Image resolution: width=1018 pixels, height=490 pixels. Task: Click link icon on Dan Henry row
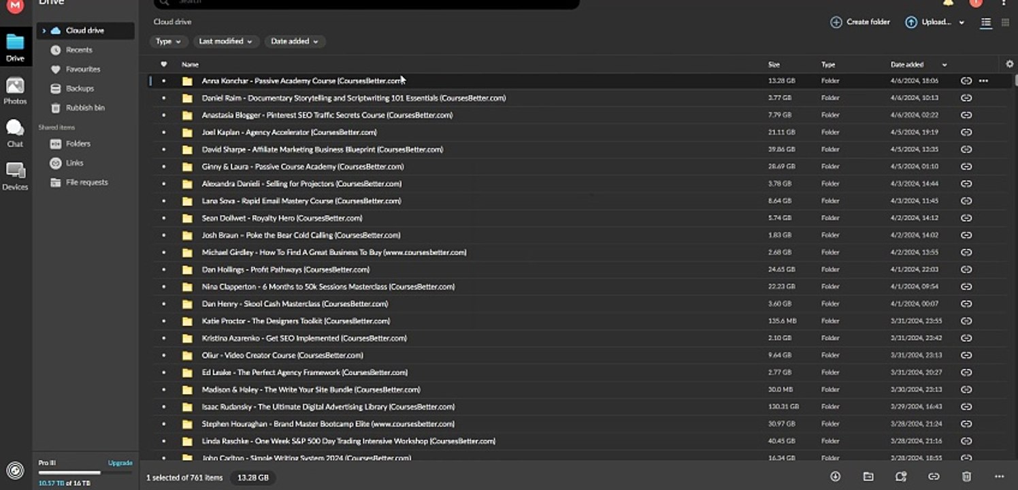point(966,304)
